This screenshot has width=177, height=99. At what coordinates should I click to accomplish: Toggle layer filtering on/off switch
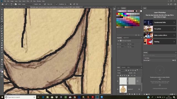coord(137,70)
